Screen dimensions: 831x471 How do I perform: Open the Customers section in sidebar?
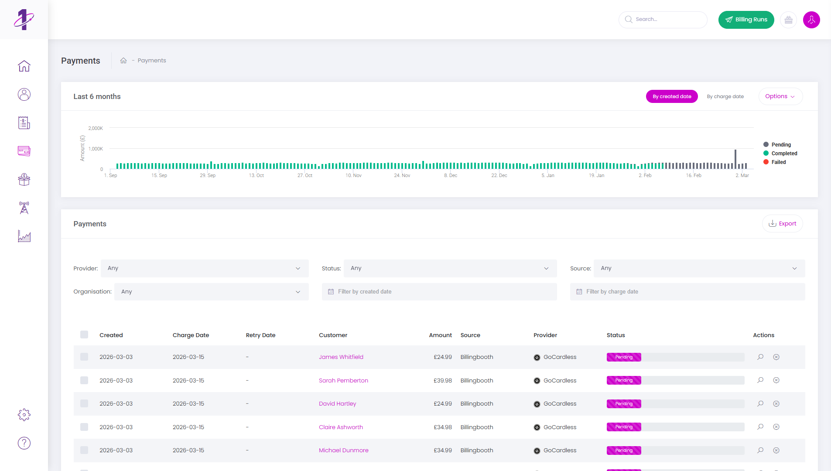[24, 94]
